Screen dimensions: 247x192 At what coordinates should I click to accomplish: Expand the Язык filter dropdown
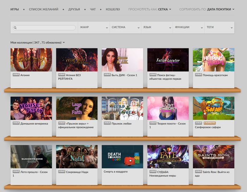pos(157,27)
